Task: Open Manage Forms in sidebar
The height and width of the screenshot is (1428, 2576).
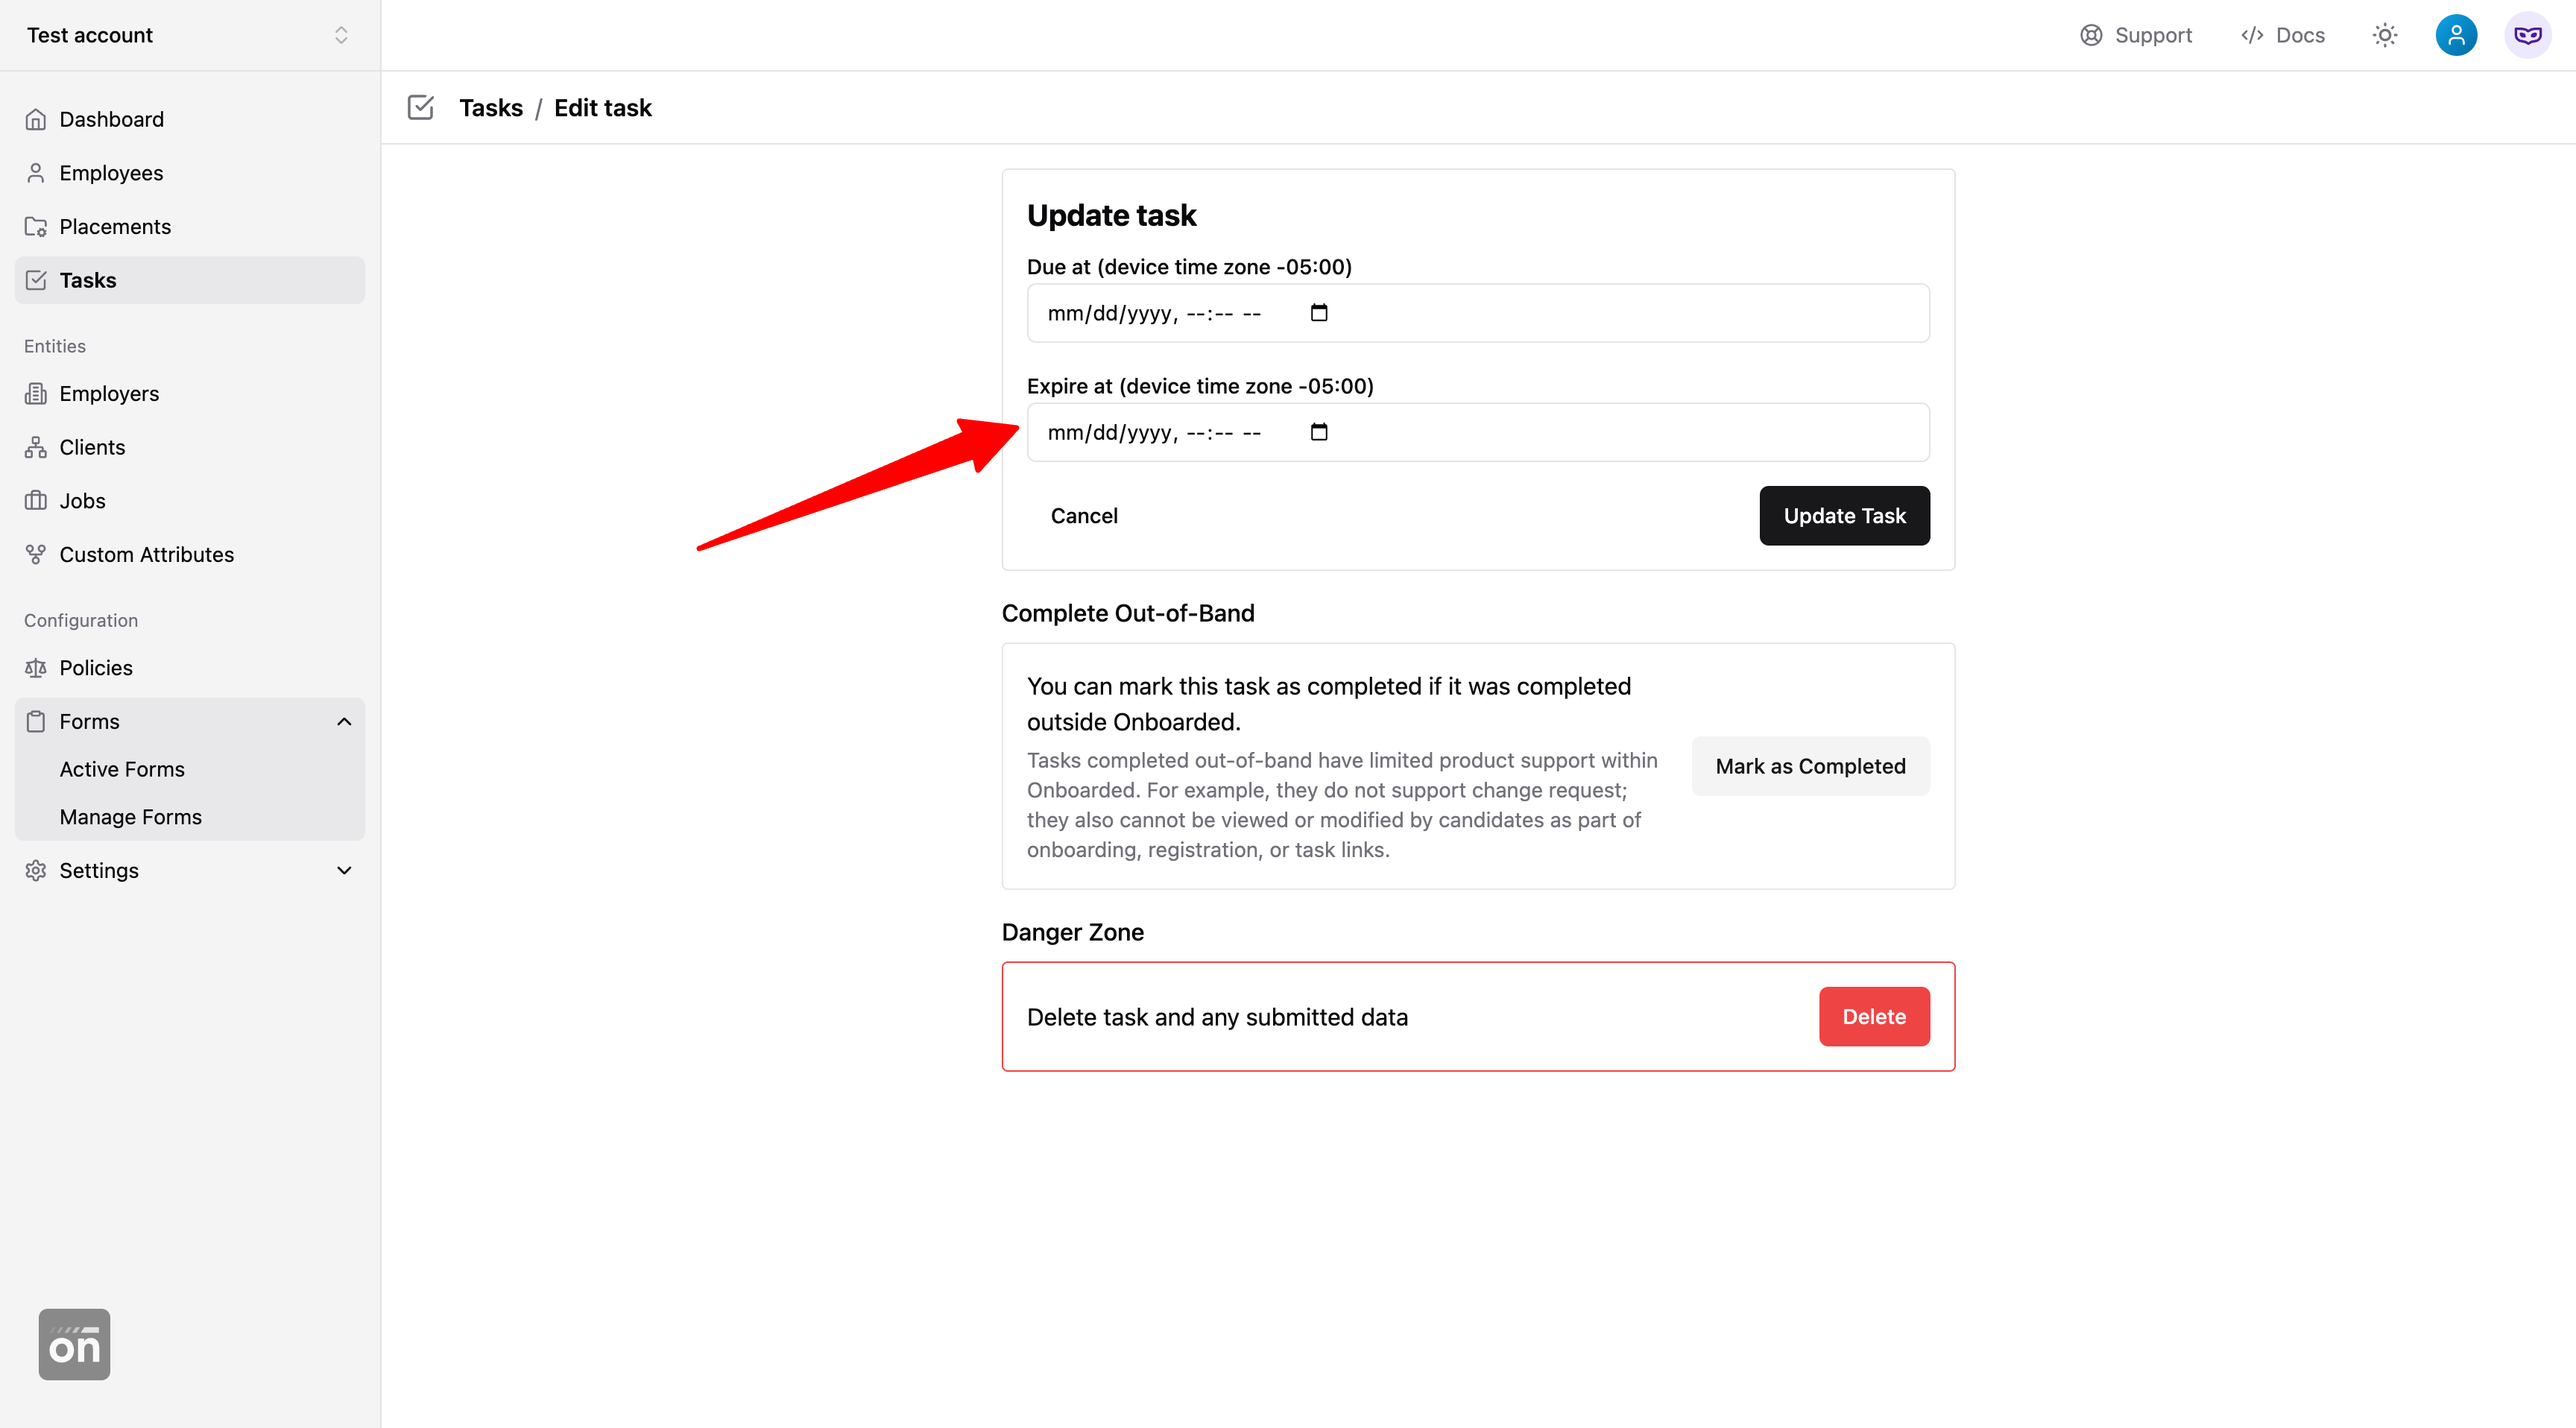Action: (x=131, y=817)
